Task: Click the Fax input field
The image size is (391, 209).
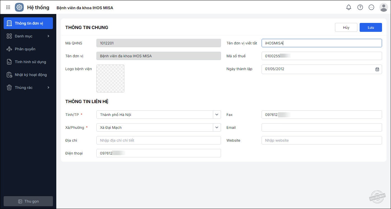Action: (x=322, y=115)
